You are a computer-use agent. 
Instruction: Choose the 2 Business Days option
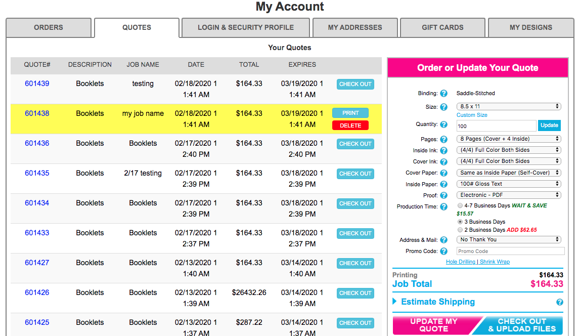(460, 230)
